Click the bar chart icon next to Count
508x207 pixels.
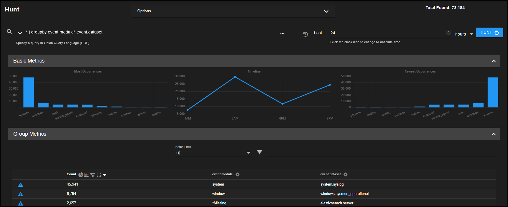coord(86,175)
